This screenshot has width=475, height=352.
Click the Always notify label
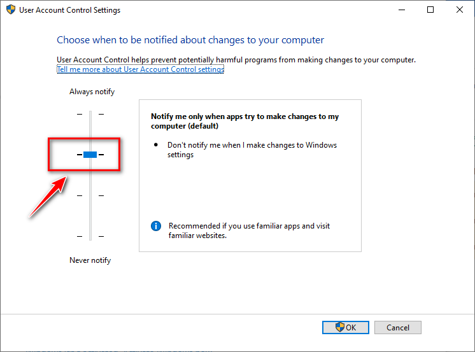tap(92, 92)
